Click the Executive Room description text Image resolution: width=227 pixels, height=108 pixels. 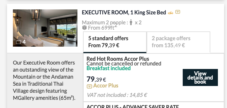(x=44, y=80)
